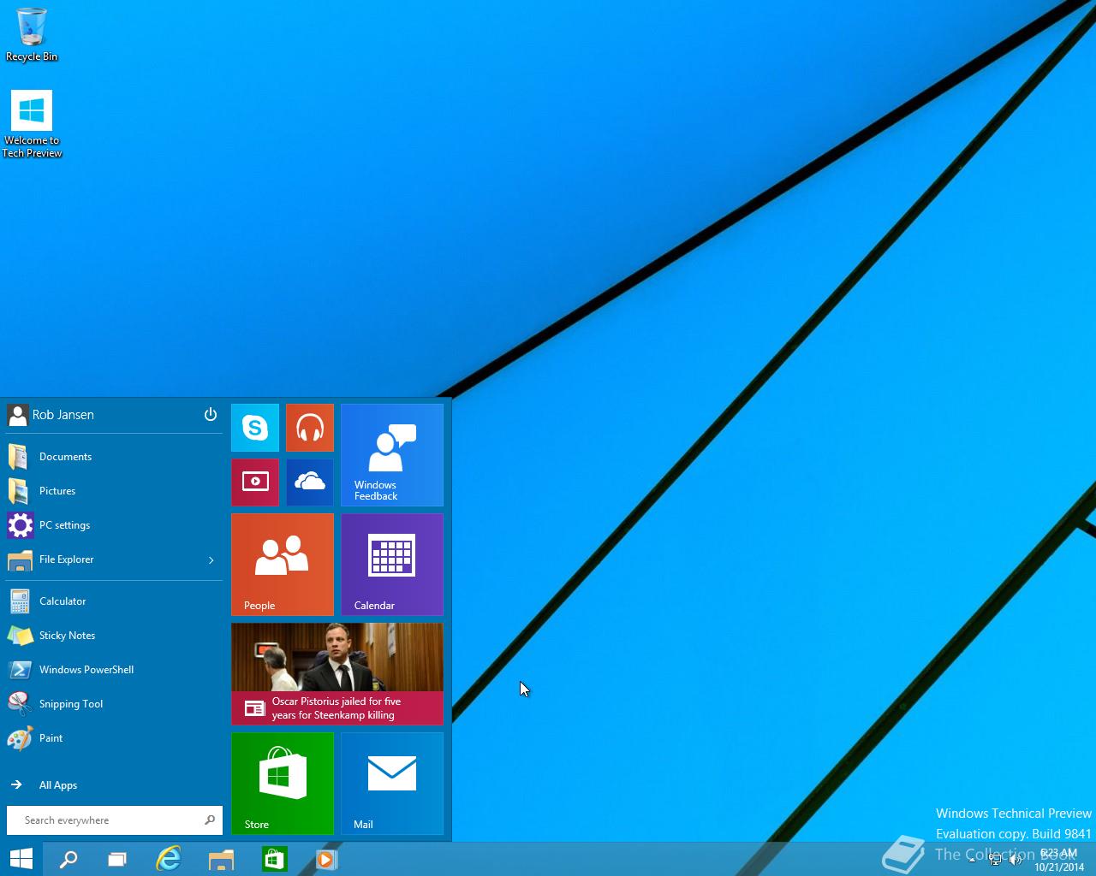Launch Internet Explorer from taskbar
1096x876 pixels.
pyautogui.click(x=169, y=859)
